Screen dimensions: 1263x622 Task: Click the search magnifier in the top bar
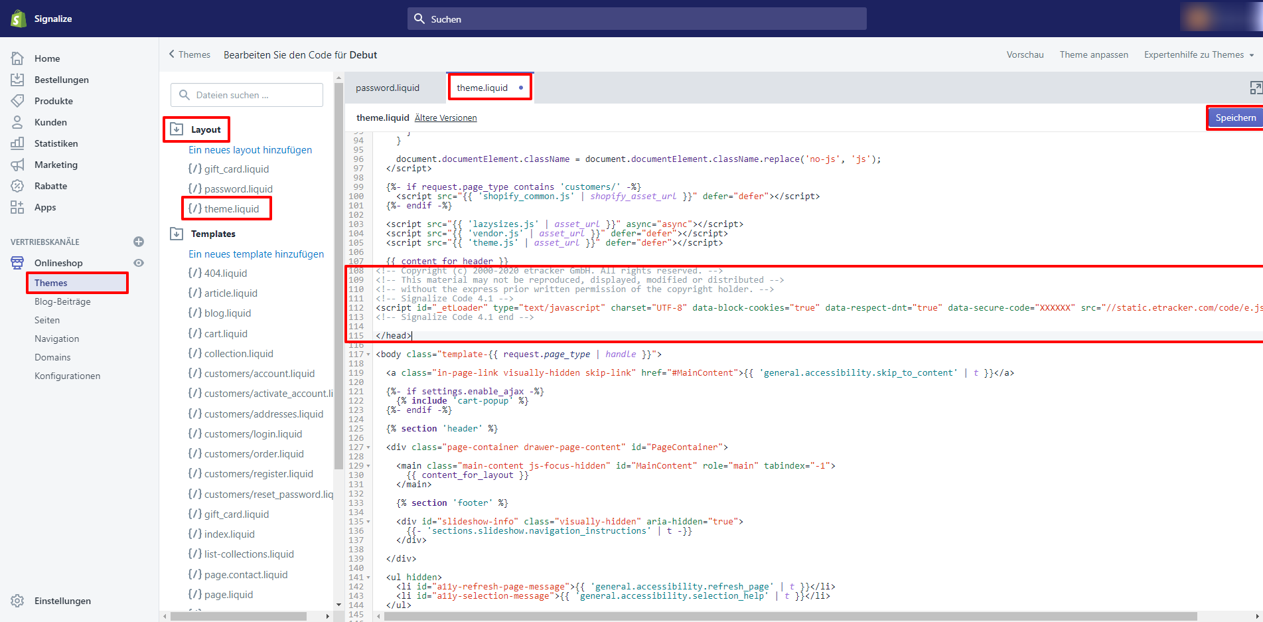pyautogui.click(x=419, y=19)
